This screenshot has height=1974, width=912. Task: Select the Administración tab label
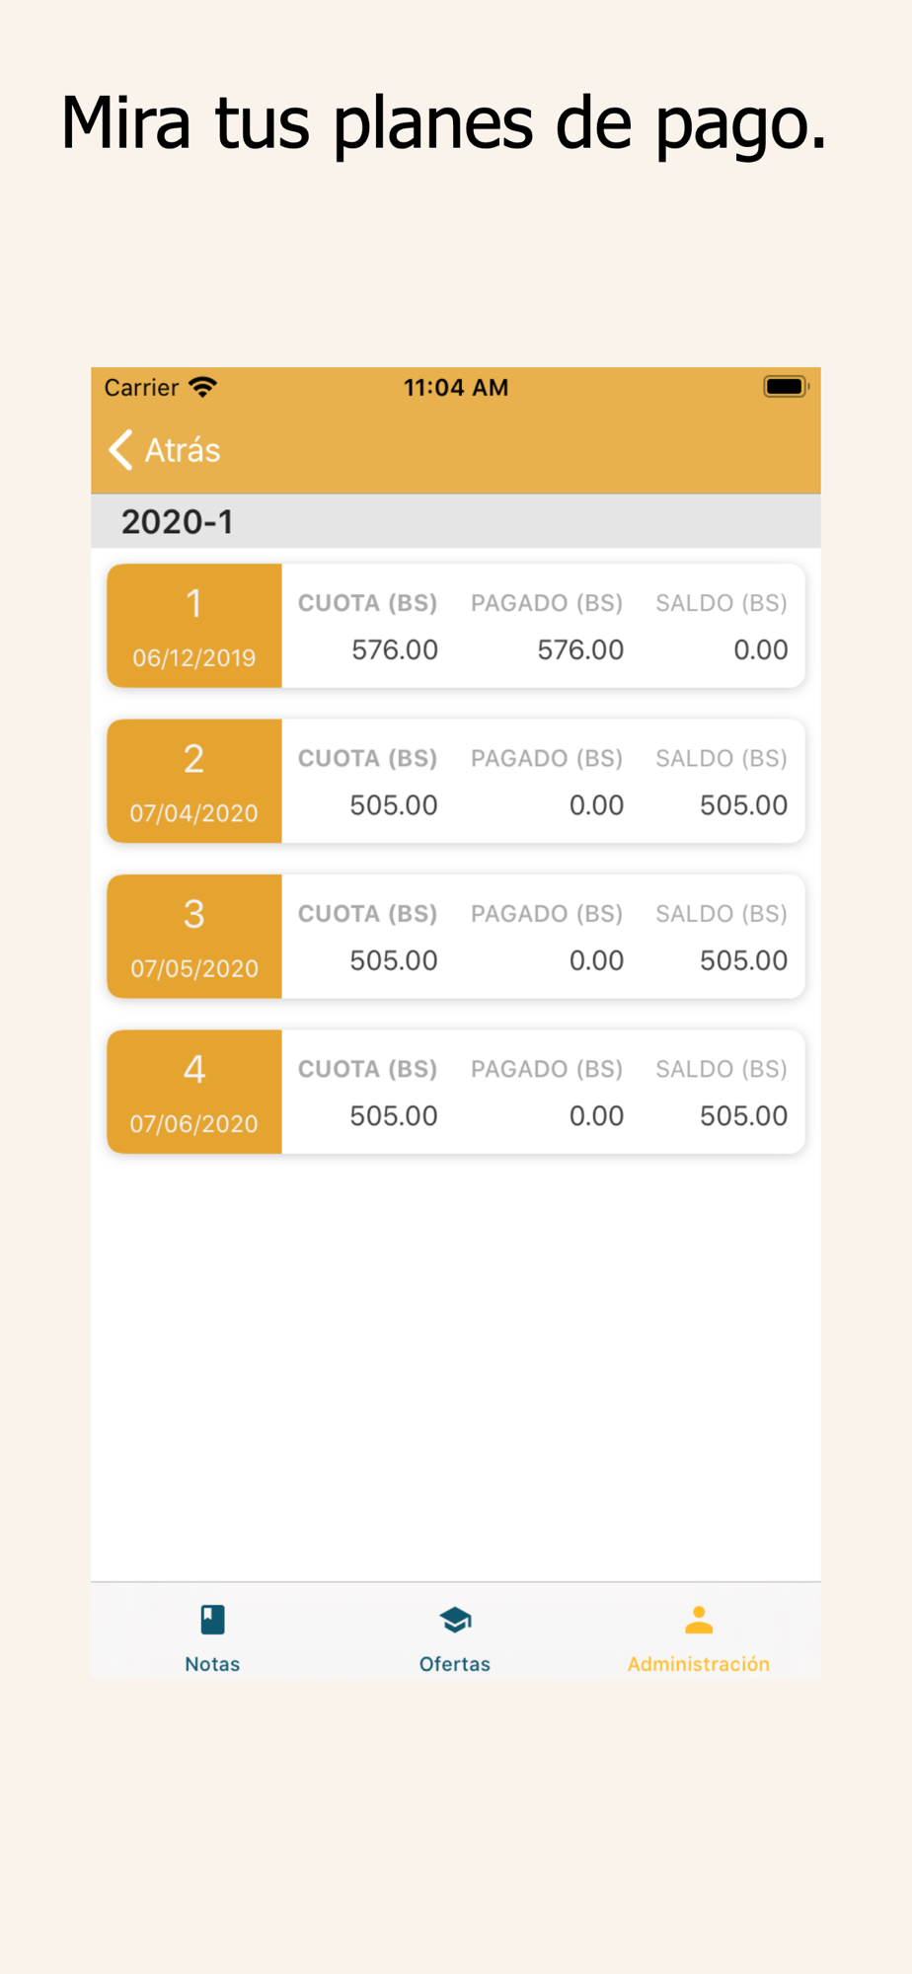pyautogui.click(x=699, y=1664)
